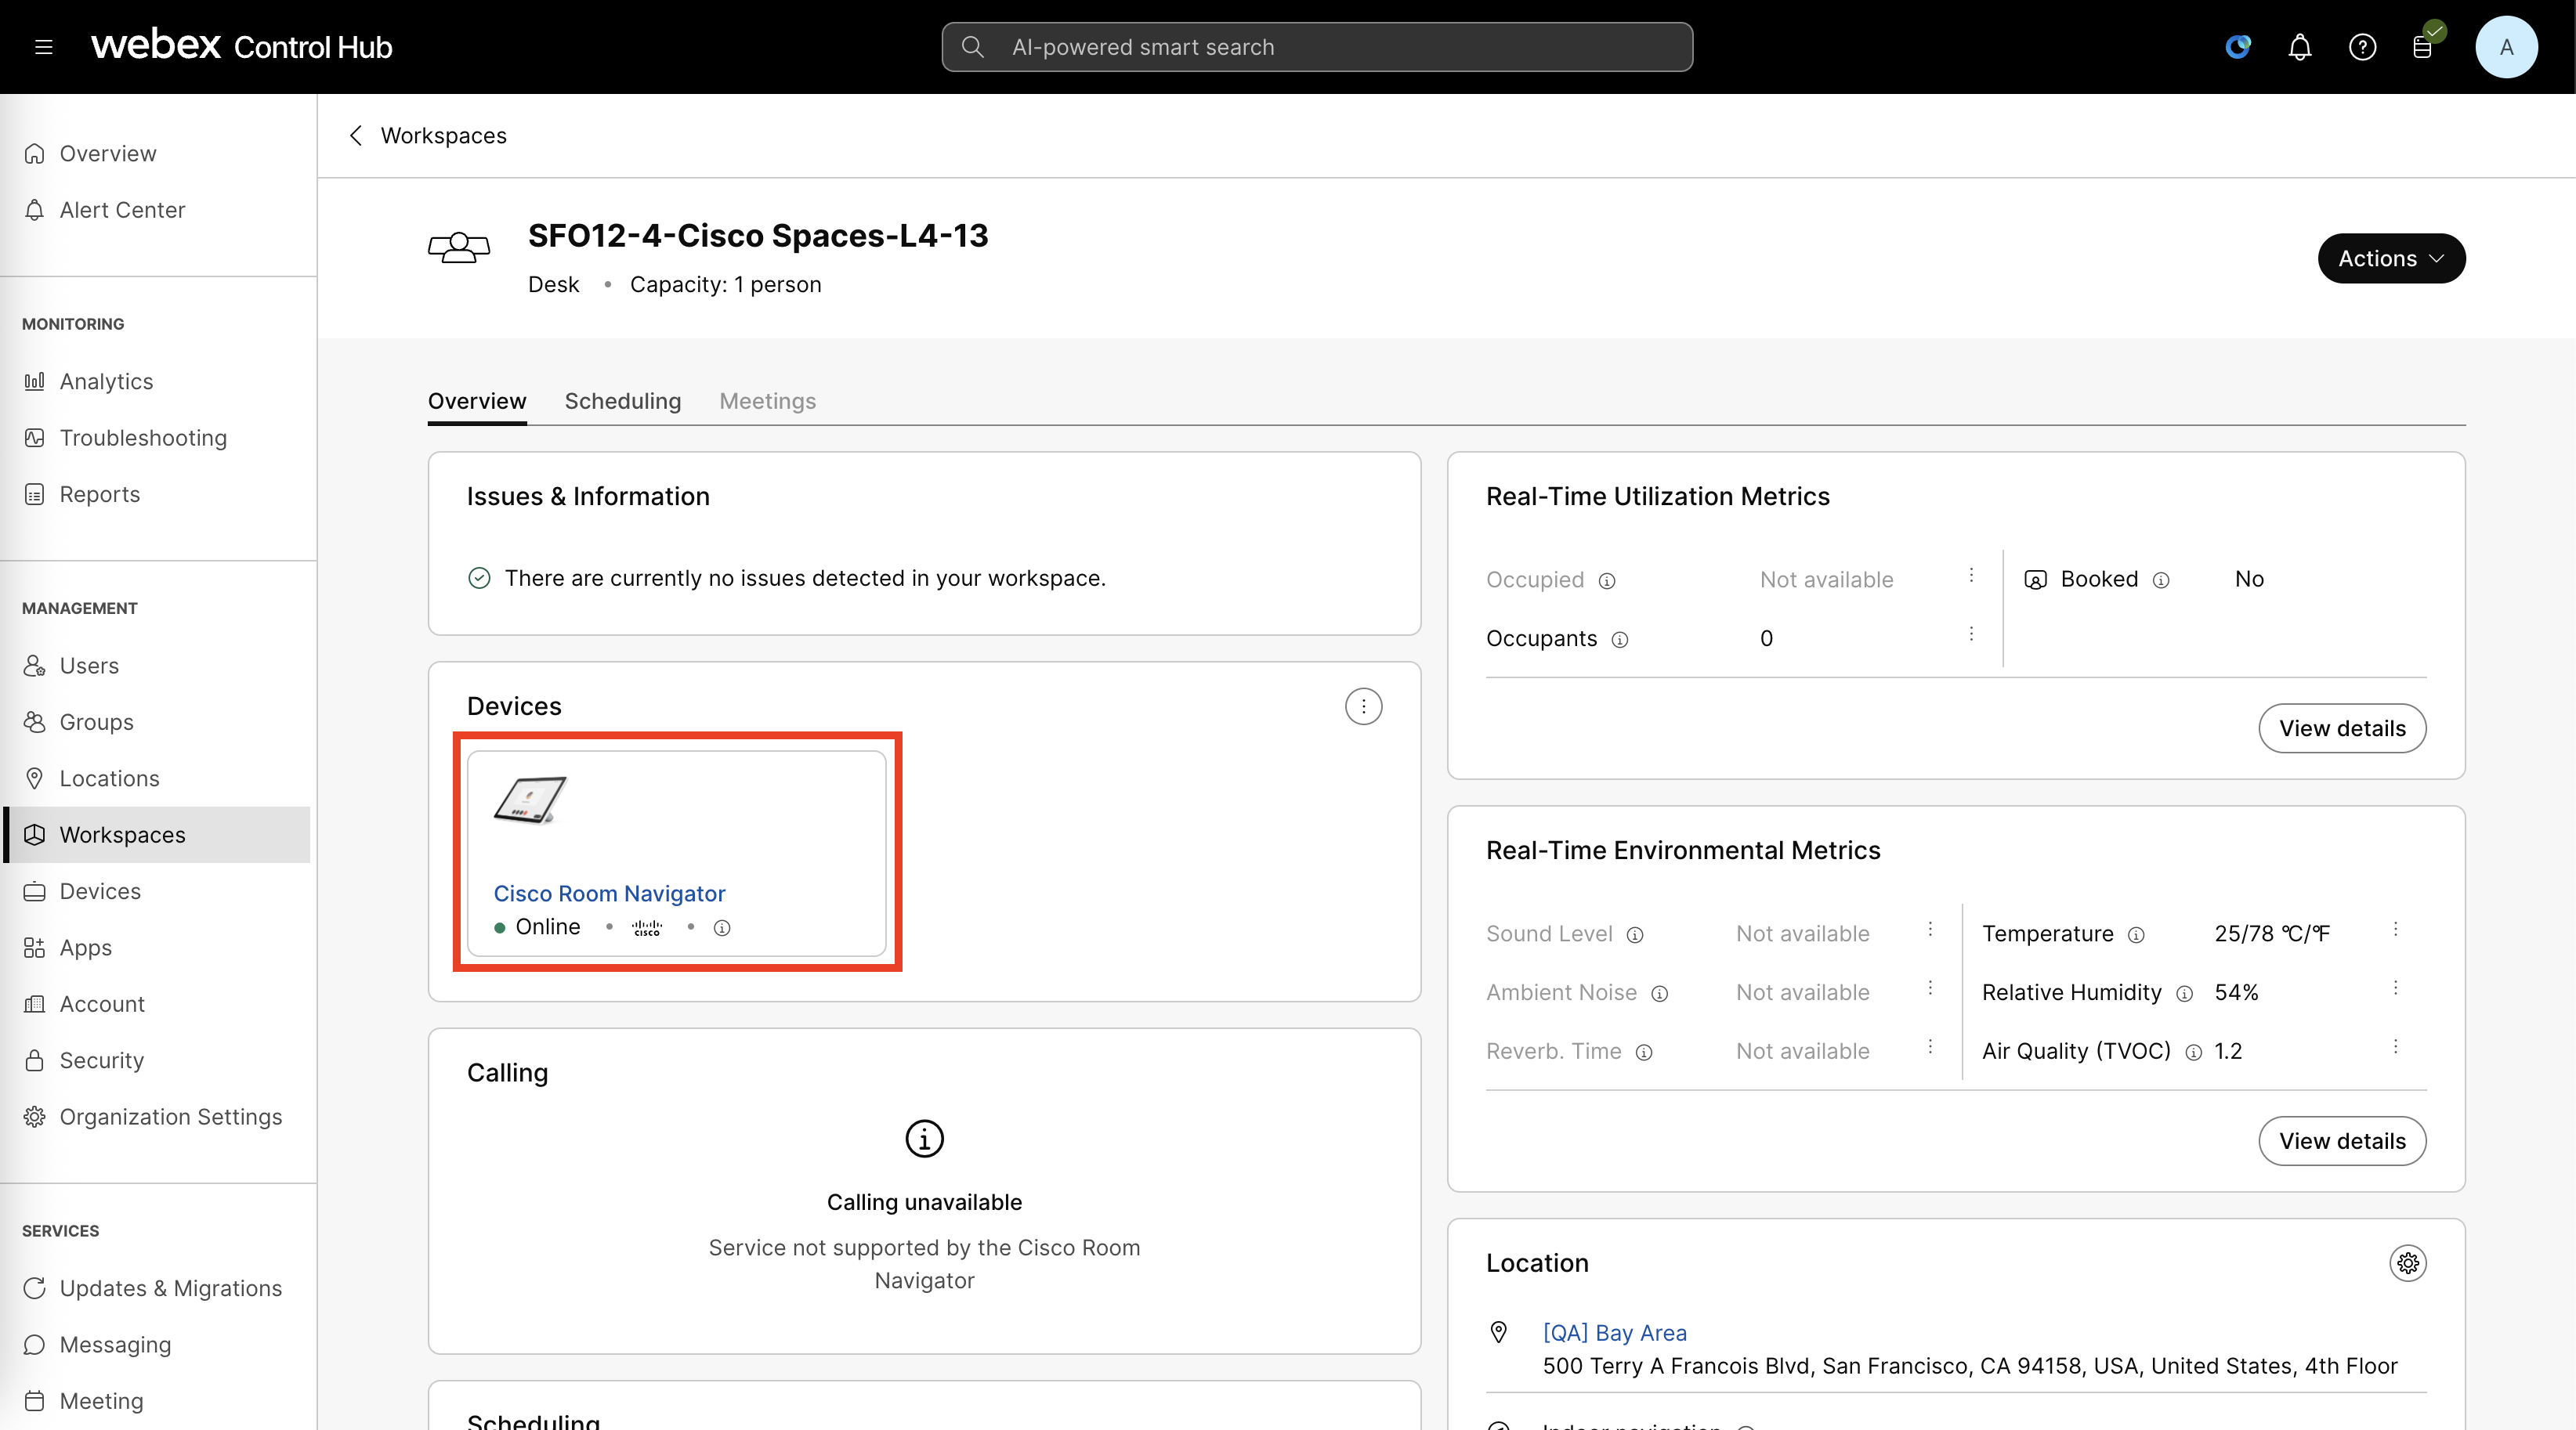Go back to Workspaces via chevron
This screenshot has height=1430, width=2576.
point(356,135)
